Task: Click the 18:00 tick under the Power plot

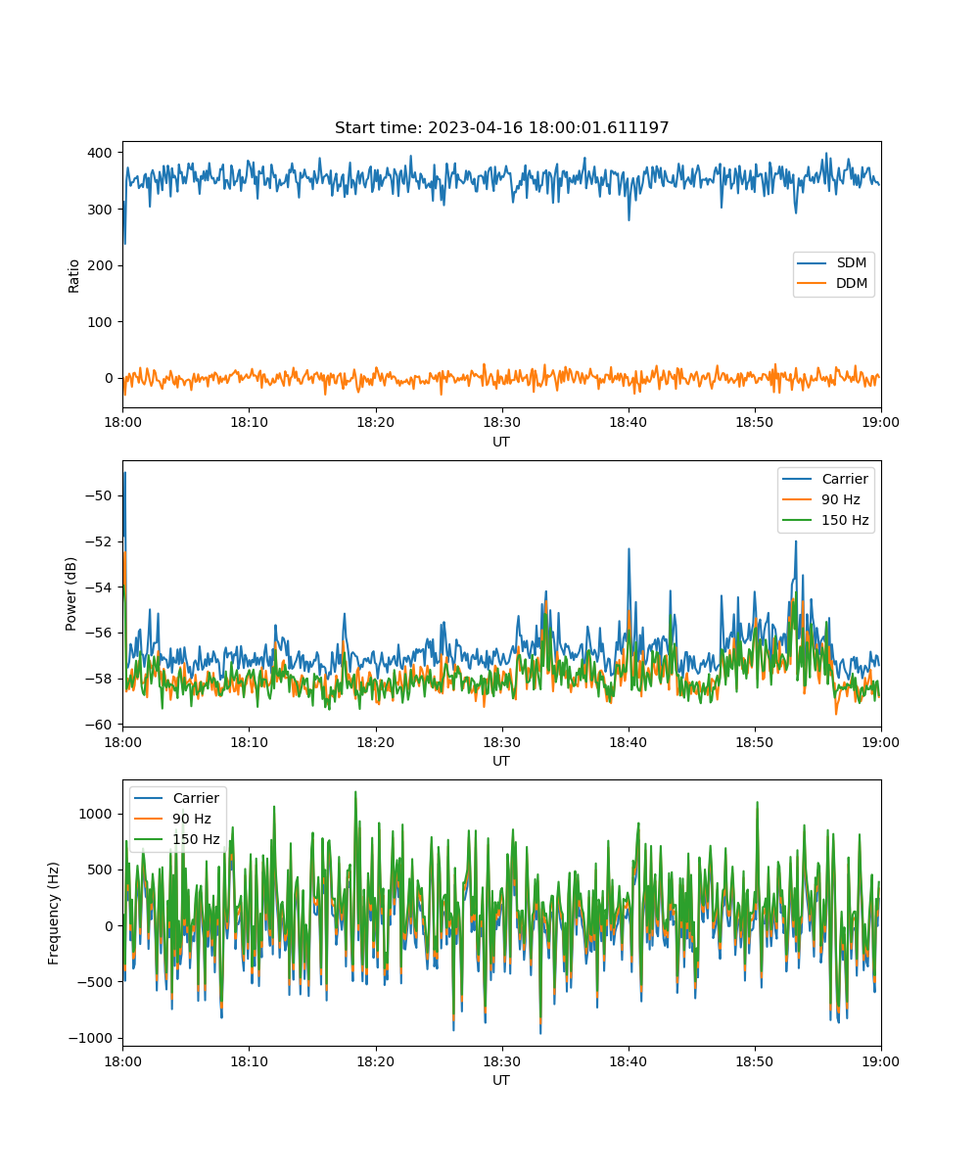Action: click(x=122, y=741)
